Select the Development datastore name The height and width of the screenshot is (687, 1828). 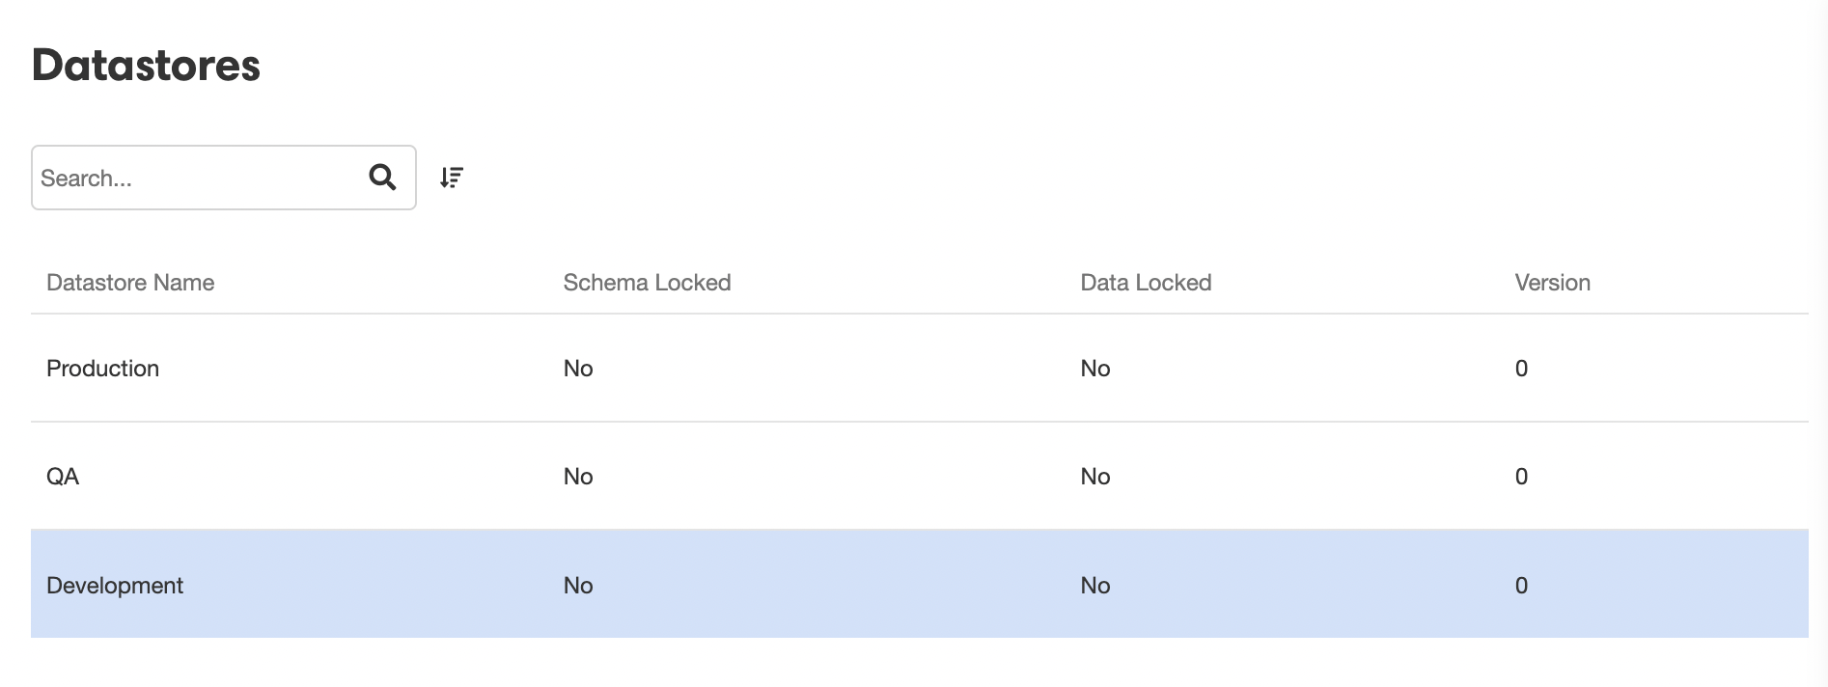click(x=115, y=586)
